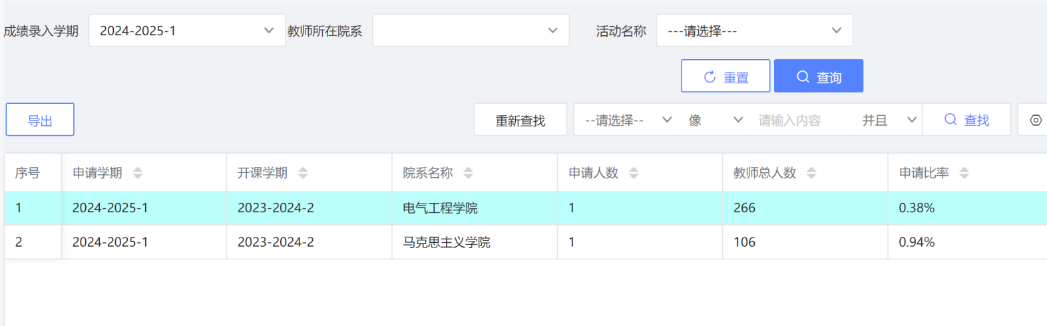Expand 教师所在院系 department dropdown
This screenshot has height=326, width=1047.
470,31
